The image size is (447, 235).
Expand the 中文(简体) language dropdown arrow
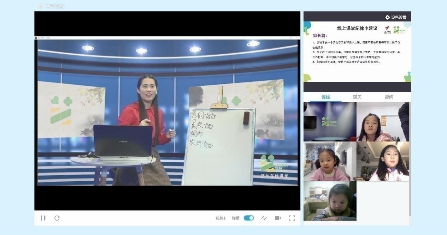click(x=67, y=6)
